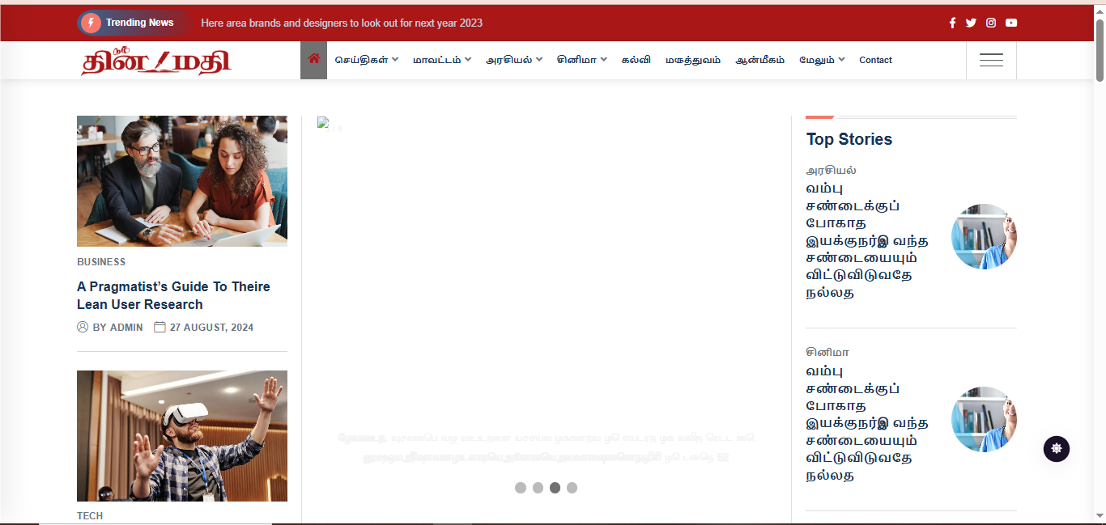Open article A Pragmatist's Guide To Theire Lean User Research
The height and width of the screenshot is (525, 1106).
point(173,295)
